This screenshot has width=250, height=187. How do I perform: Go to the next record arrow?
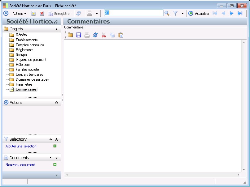[231, 13]
